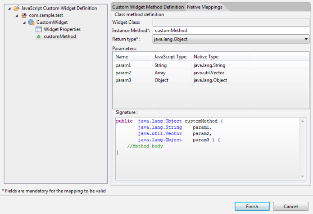
Task: Click the CustomWidget gear icon
Action: coord(31,22)
